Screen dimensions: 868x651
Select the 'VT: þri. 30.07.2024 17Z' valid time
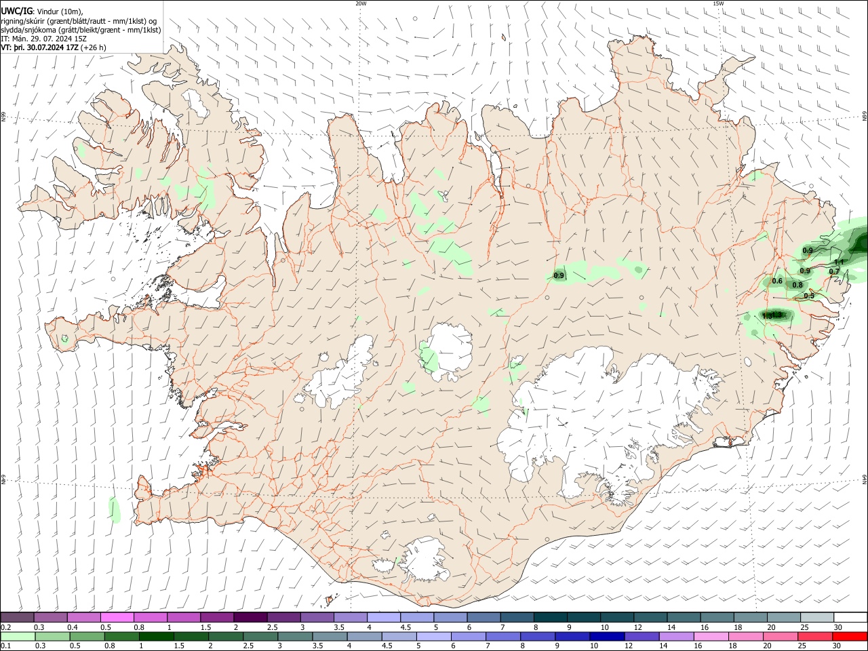click(39, 47)
